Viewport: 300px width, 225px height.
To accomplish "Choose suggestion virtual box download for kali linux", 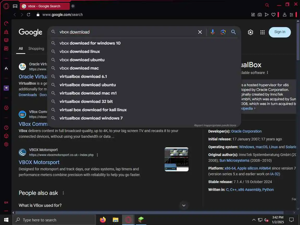I will (144, 110).
